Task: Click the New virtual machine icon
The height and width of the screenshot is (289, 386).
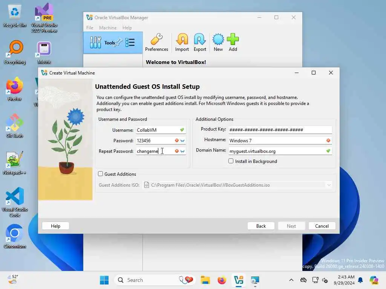Action: pyautogui.click(x=218, y=43)
